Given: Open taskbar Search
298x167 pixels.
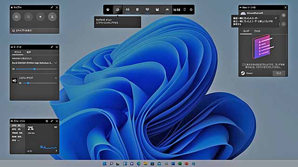Looking at the screenshot, I should tap(111, 164).
